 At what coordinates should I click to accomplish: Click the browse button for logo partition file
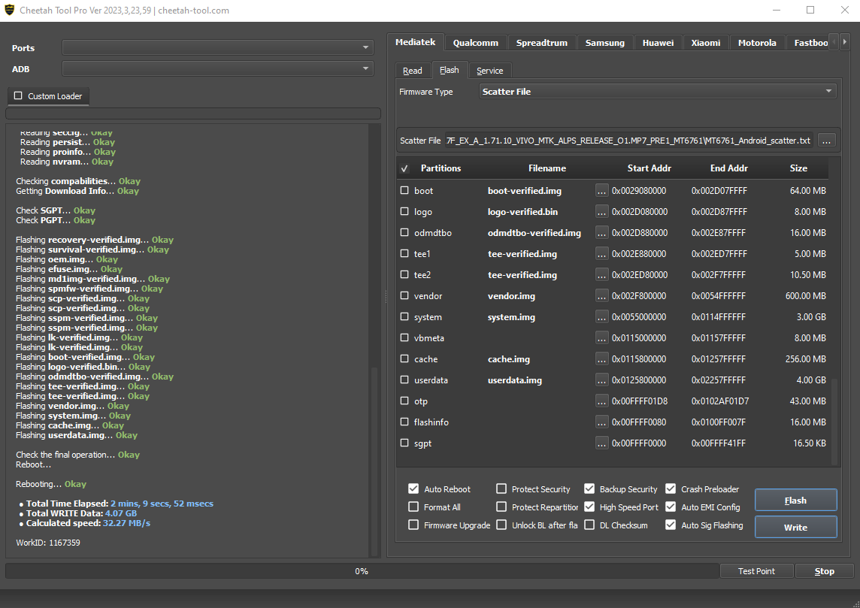click(601, 212)
